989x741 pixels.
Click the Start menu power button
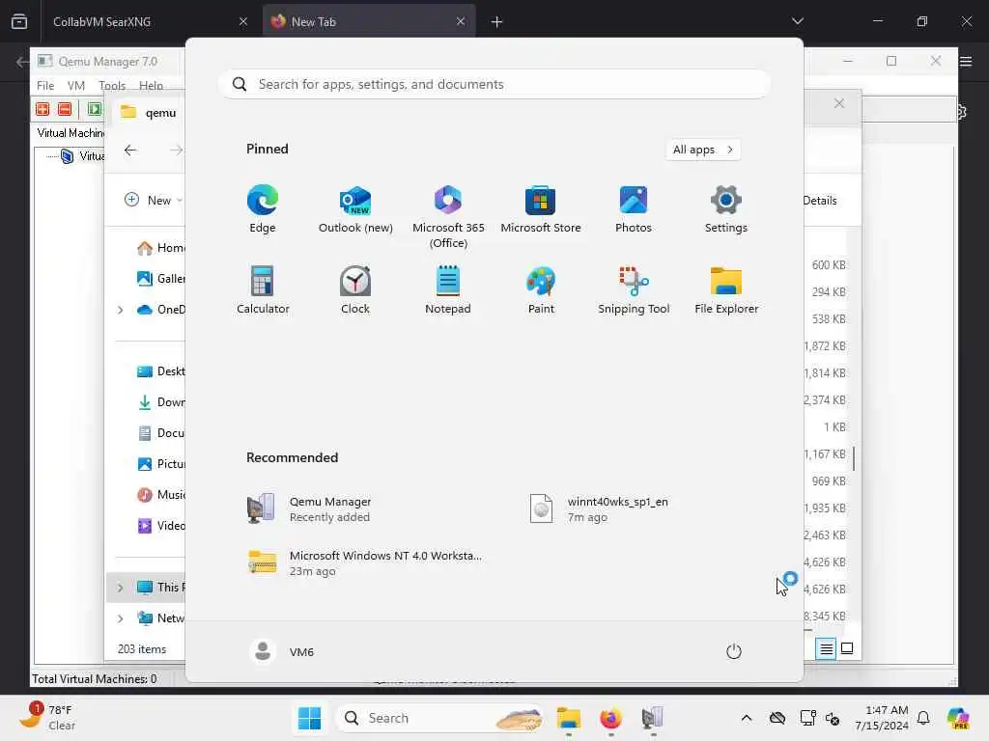click(734, 651)
